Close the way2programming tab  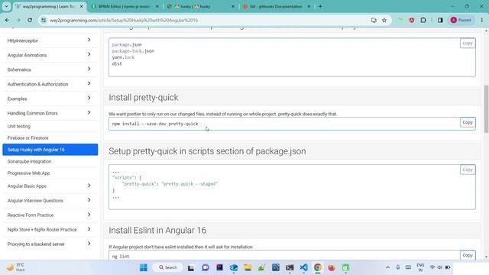tap(82, 7)
